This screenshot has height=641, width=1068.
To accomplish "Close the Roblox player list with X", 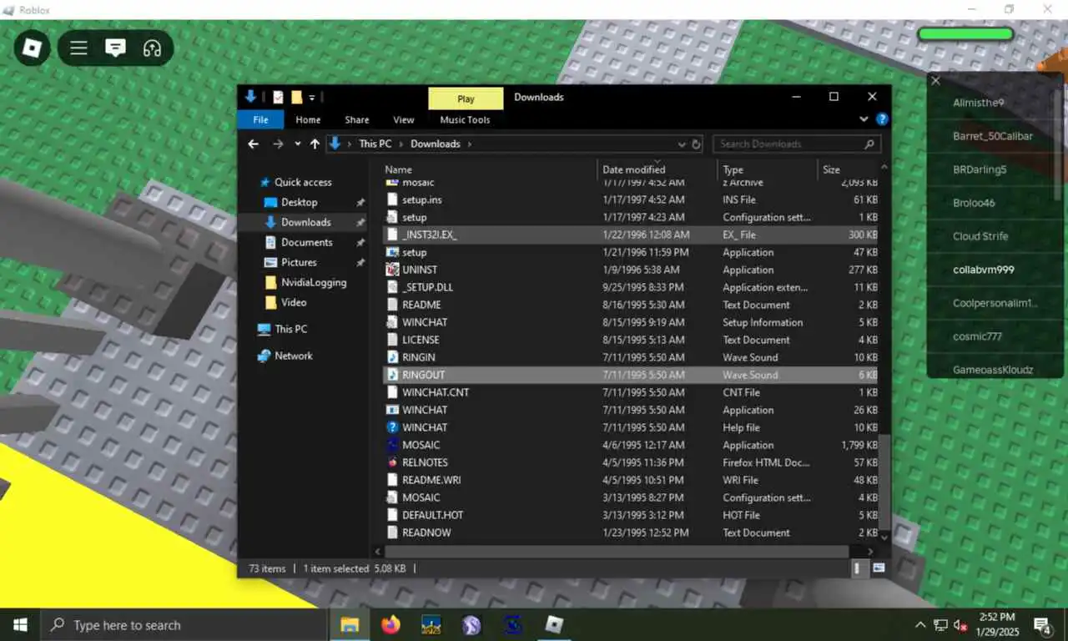I will [x=935, y=81].
